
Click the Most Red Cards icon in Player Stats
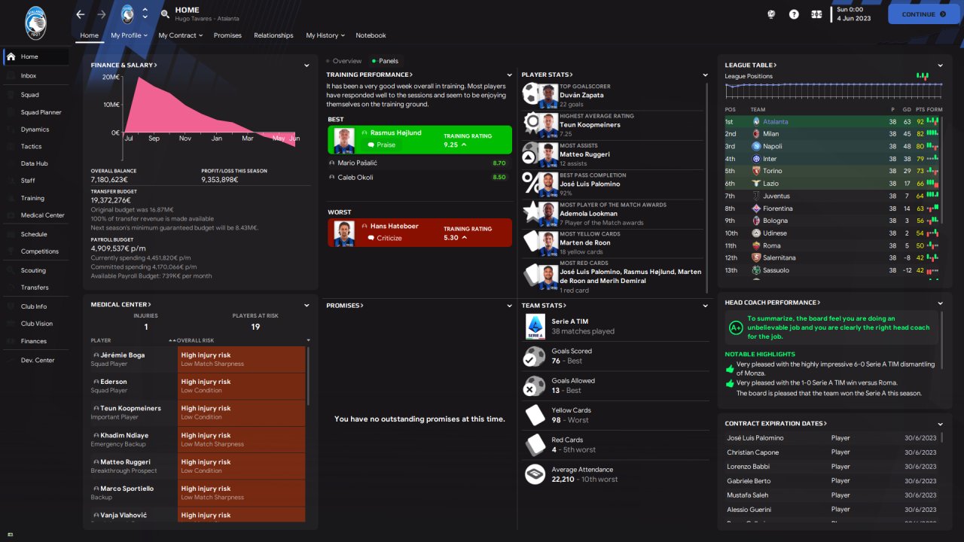pyautogui.click(x=532, y=275)
